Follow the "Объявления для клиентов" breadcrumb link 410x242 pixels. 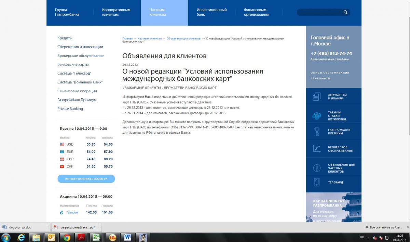click(x=183, y=39)
